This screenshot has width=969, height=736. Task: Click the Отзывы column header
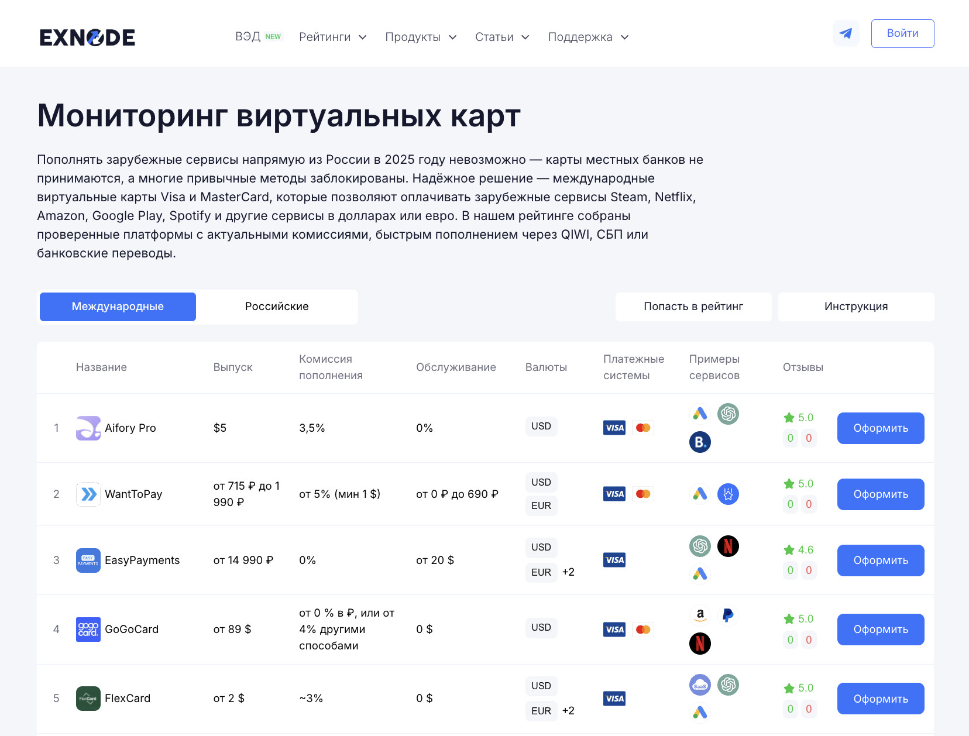[x=803, y=367]
